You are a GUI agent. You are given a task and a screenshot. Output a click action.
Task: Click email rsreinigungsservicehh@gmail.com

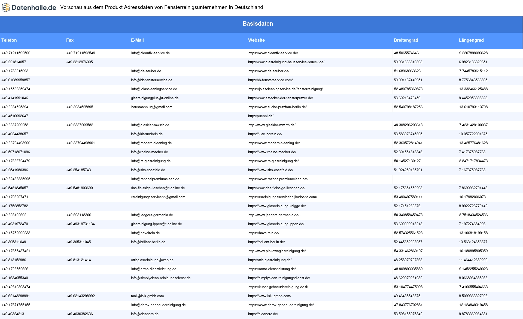(158, 197)
